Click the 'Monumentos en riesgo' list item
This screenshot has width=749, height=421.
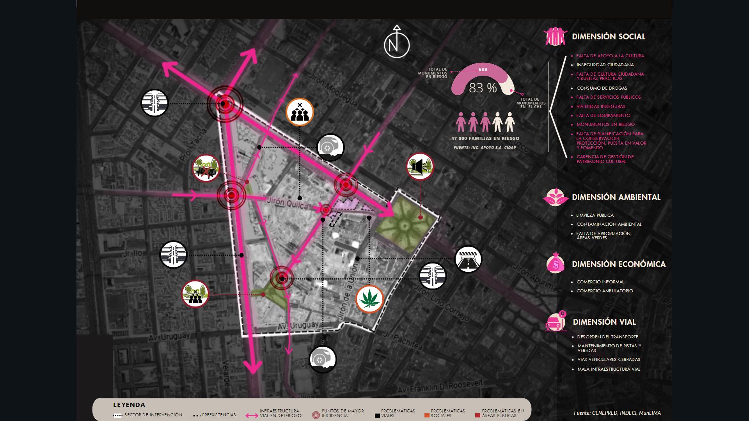[605, 124]
